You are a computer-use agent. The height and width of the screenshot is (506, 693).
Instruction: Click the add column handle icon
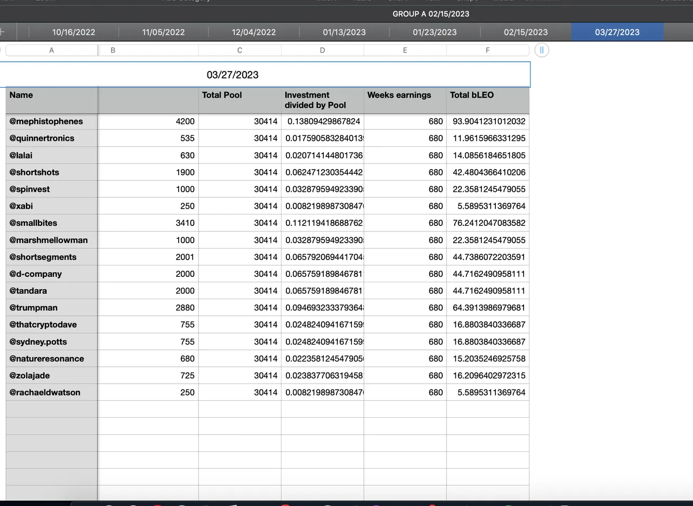pos(541,50)
